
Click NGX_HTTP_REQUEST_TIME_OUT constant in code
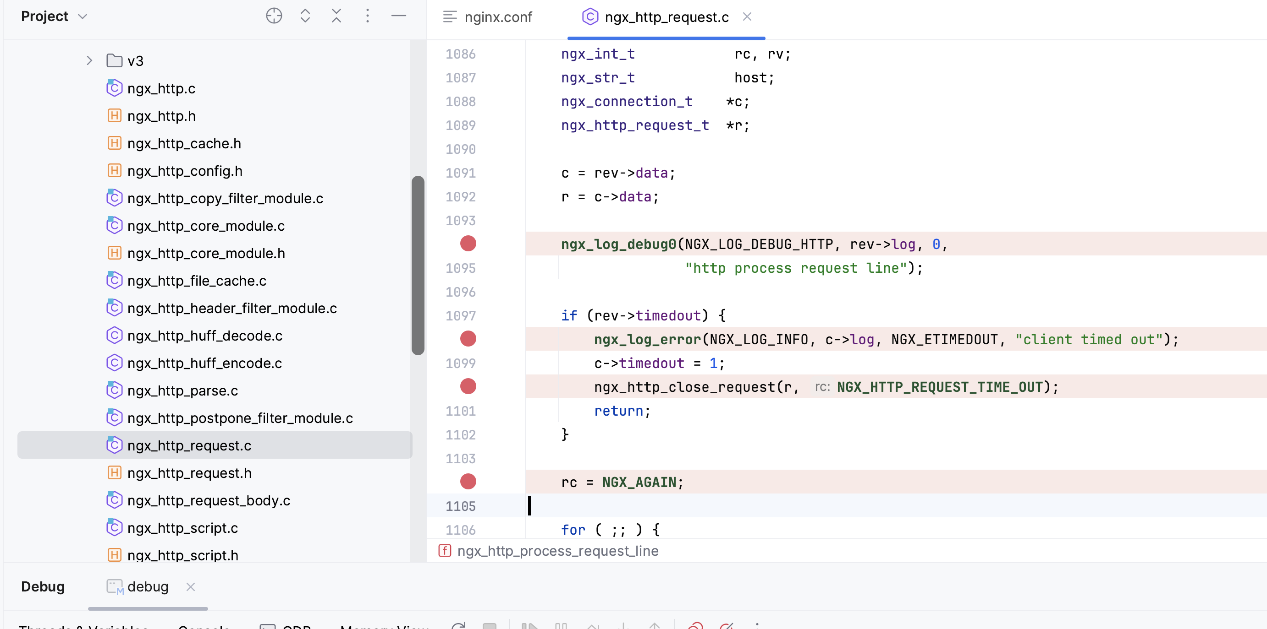[x=939, y=387]
